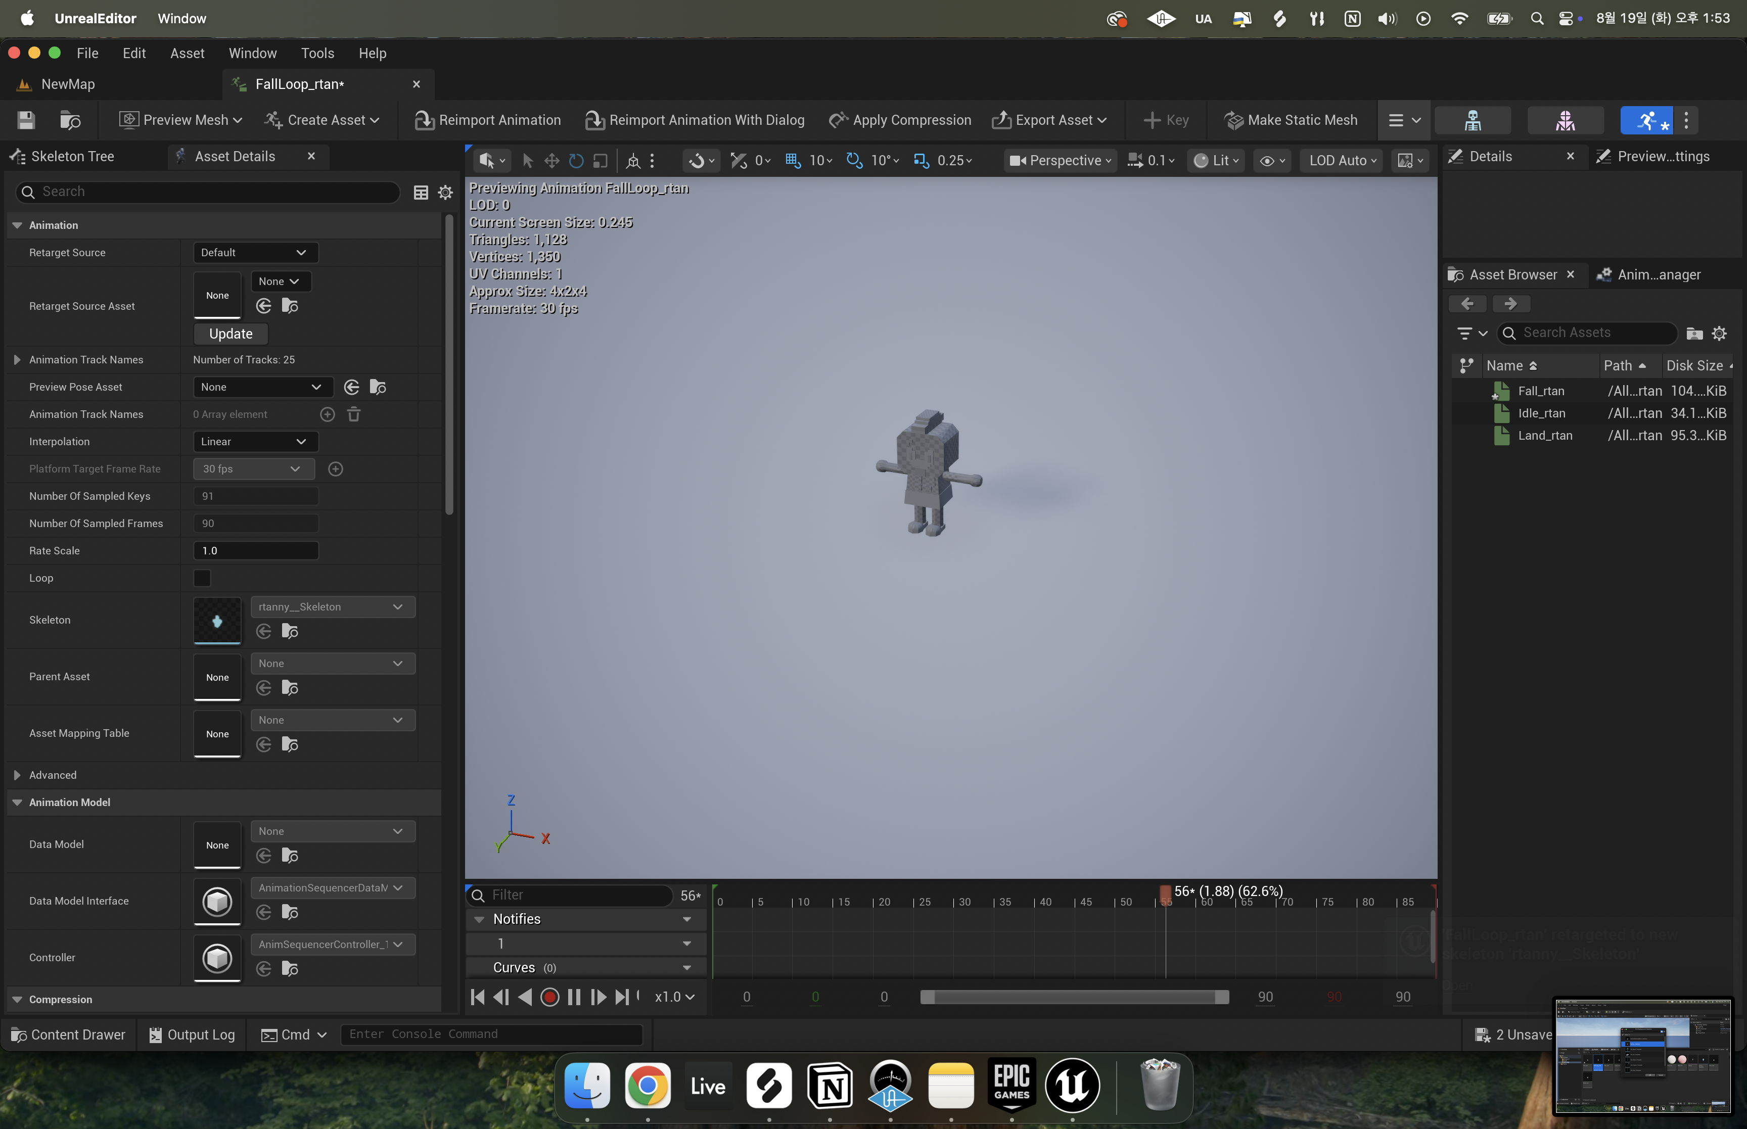1747x1129 pixels.
Task: Jump to start of animation
Action: click(477, 997)
